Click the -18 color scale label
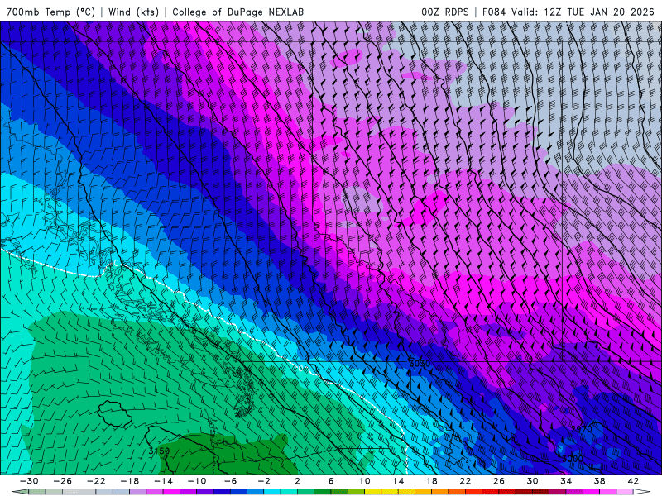662x496 pixels. coord(130,481)
